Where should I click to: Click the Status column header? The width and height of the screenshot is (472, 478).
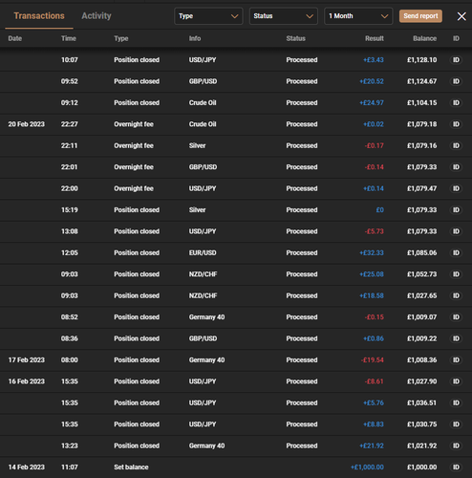[295, 38]
